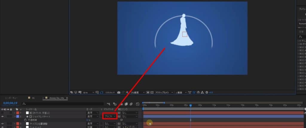Open the composition flowchart from viewer footer

click(202, 92)
